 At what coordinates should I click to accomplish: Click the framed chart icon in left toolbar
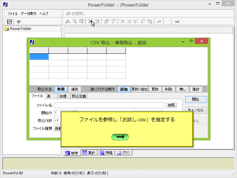tap(10, 22)
